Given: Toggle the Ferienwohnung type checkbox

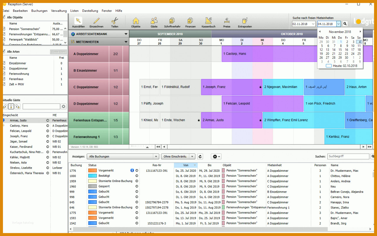Looking at the screenshot, I should [4, 74].
